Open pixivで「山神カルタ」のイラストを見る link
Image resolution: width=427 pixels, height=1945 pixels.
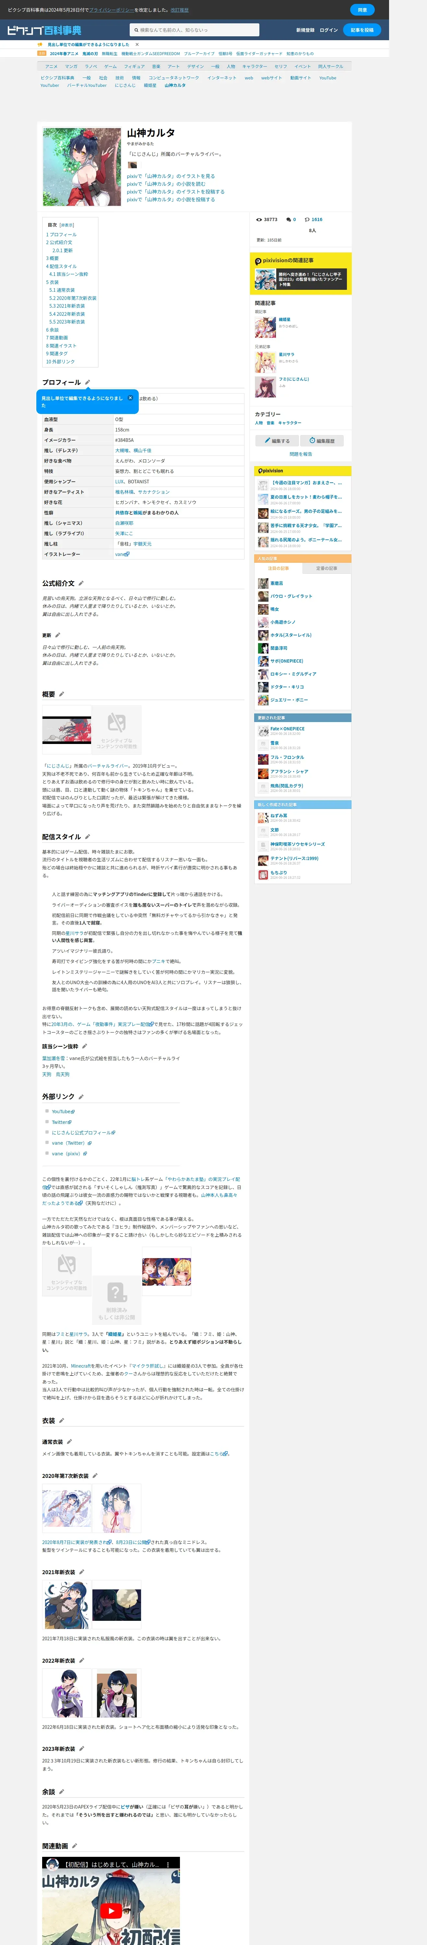[x=171, y=176]
